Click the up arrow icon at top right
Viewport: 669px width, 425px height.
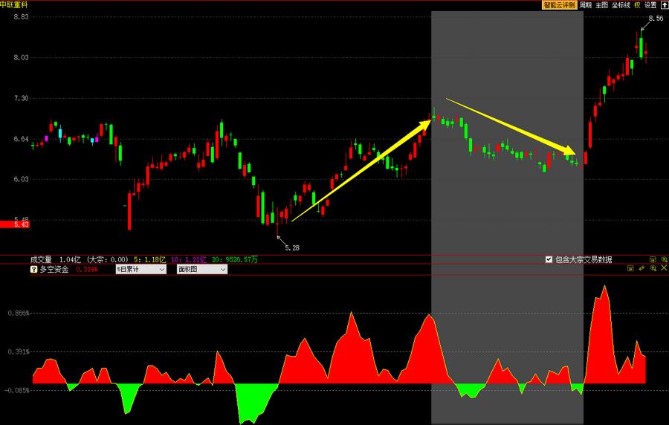664,4
